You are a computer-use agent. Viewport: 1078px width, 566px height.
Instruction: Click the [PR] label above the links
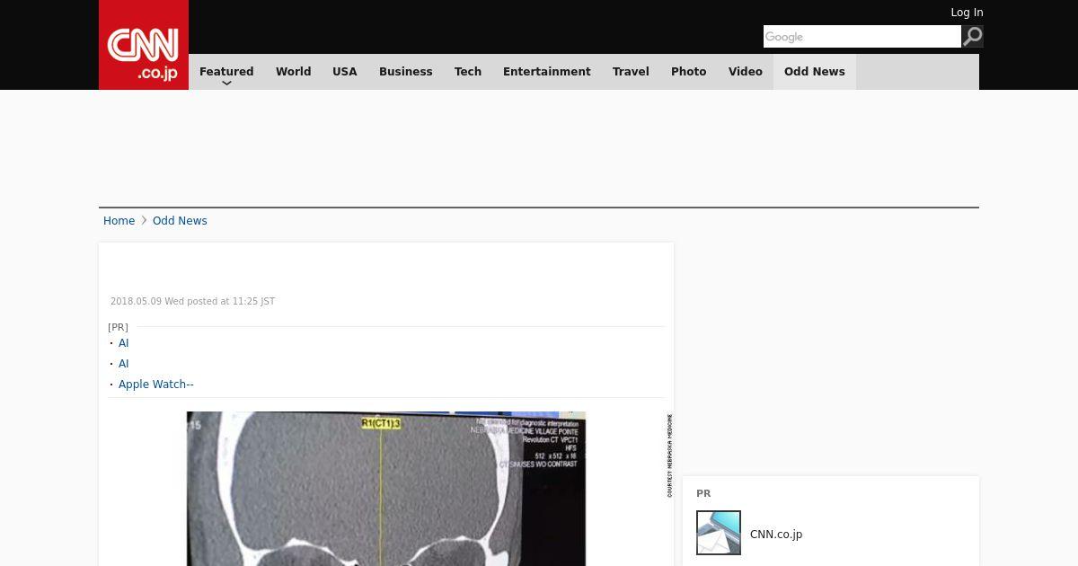click(118, 327)
